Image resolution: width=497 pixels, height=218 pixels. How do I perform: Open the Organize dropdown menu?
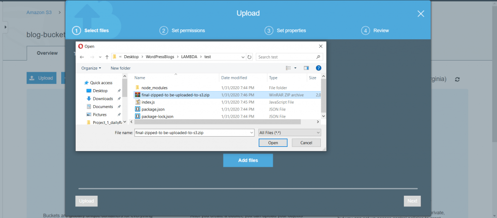tap(91, 68)
